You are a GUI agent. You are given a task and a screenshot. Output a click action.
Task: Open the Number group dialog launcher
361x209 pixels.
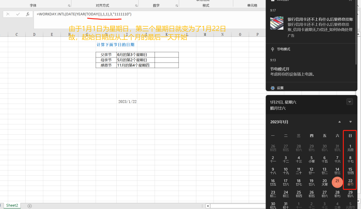(x=177, y=6)
